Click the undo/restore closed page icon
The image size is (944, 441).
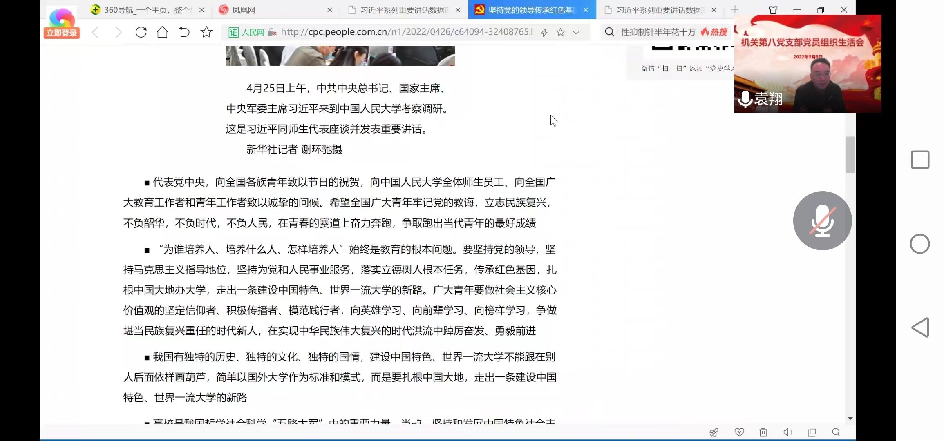click(184, 32)
